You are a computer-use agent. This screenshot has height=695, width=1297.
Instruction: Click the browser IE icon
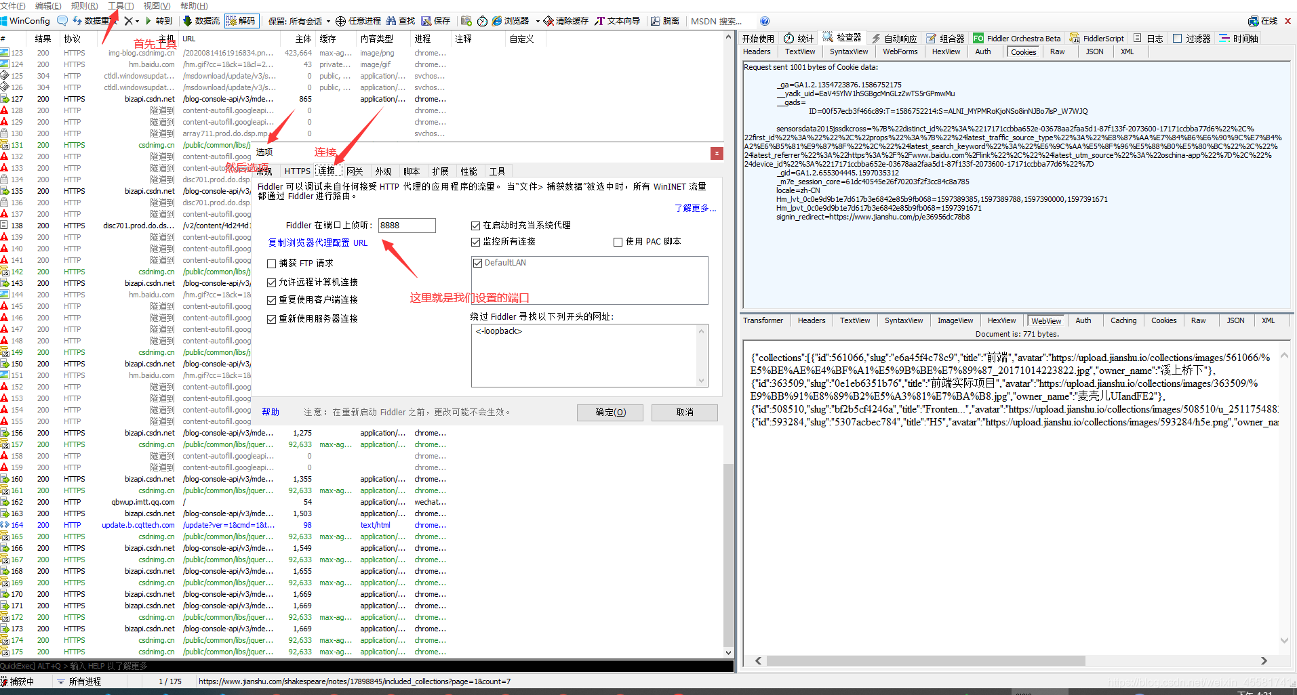[497, 21]
